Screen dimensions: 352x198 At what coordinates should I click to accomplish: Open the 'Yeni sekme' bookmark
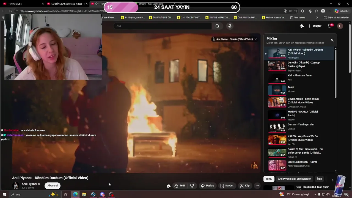click(x=298, y=18)
